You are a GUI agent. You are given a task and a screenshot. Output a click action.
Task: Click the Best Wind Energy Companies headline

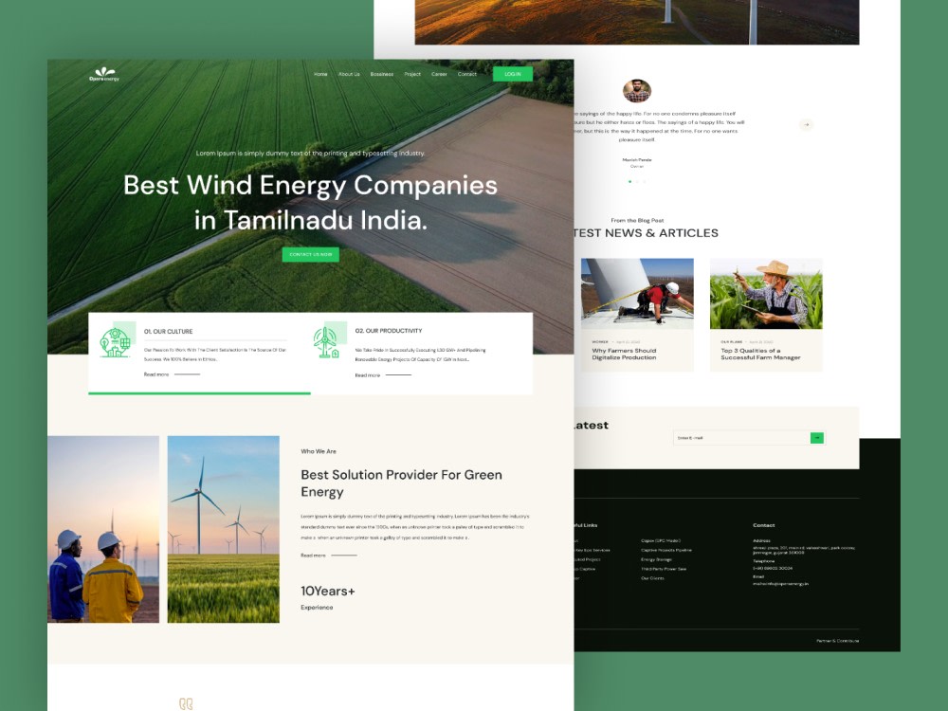pyautogui.click(x=311, y=203)
